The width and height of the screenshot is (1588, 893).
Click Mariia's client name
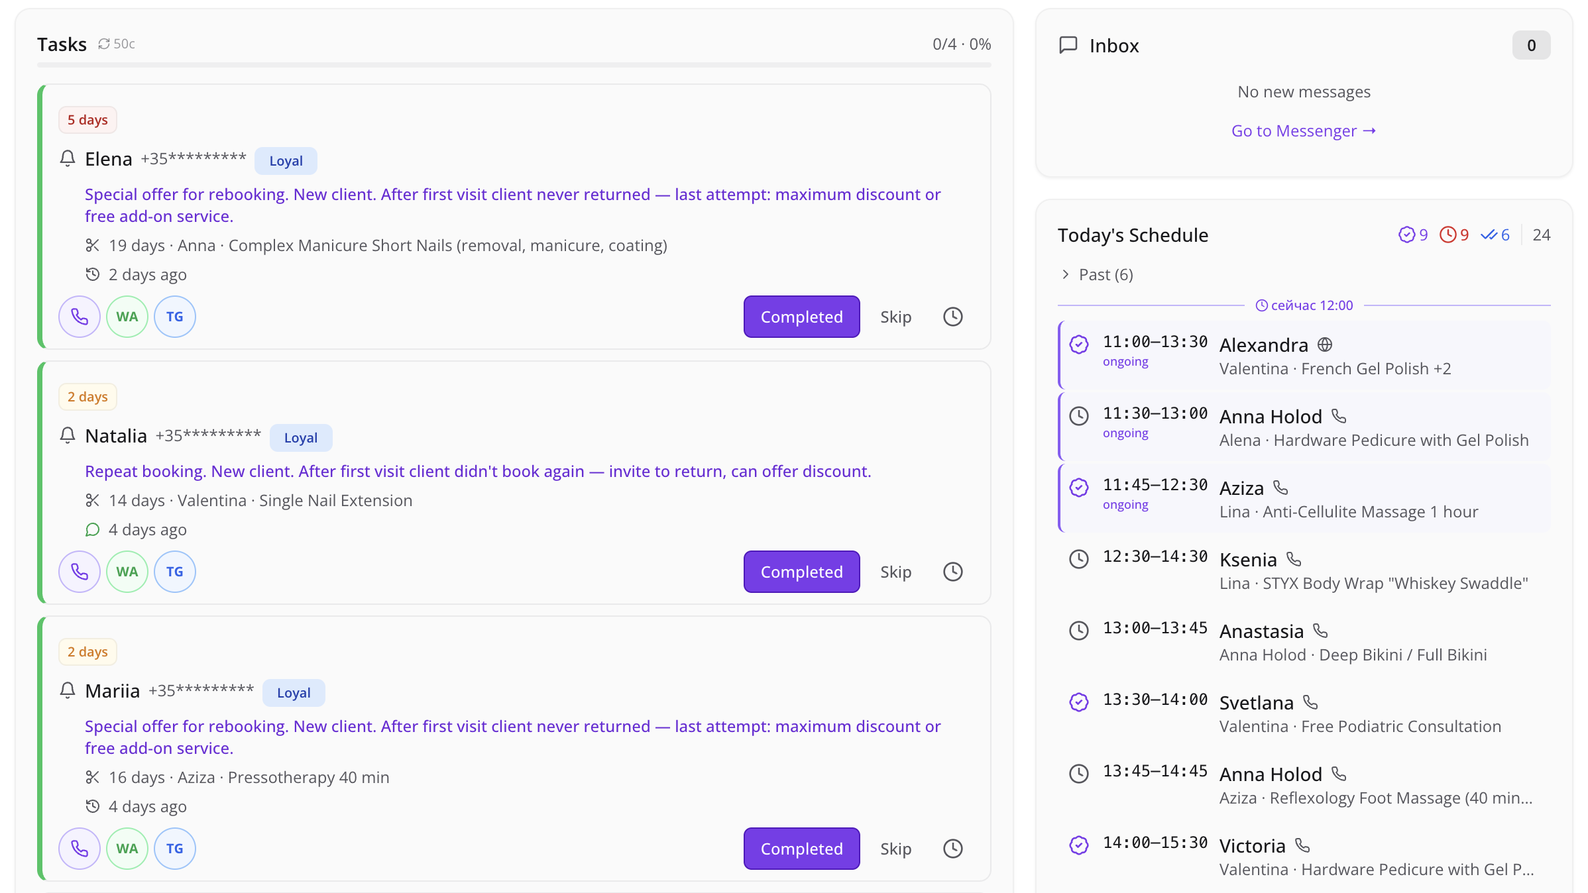point(113,691)
